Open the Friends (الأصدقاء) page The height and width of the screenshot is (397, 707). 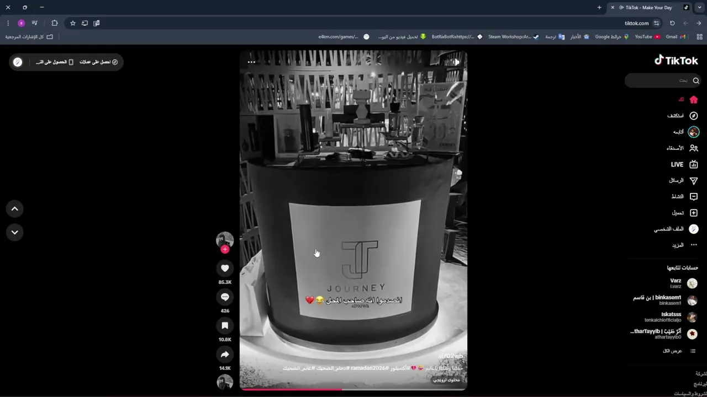tap(682, 148)
